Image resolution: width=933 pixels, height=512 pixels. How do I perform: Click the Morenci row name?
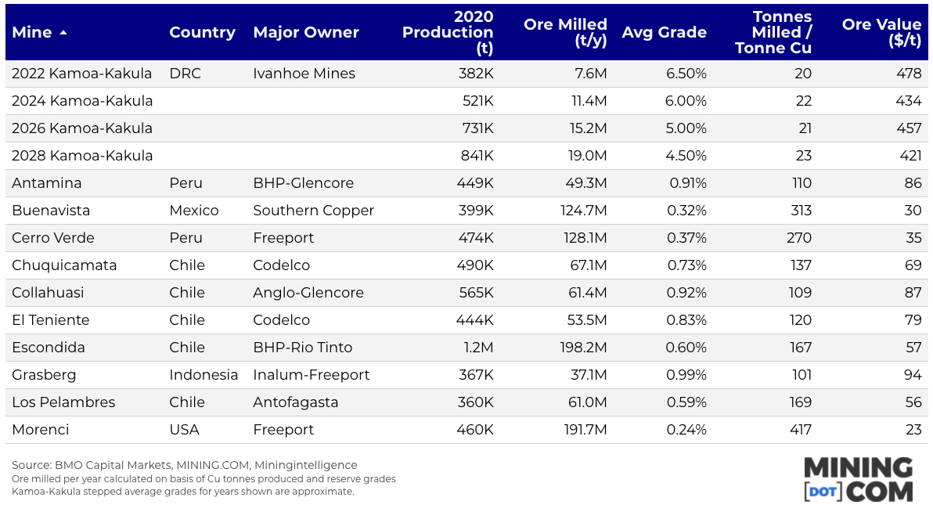click(41, 430)
